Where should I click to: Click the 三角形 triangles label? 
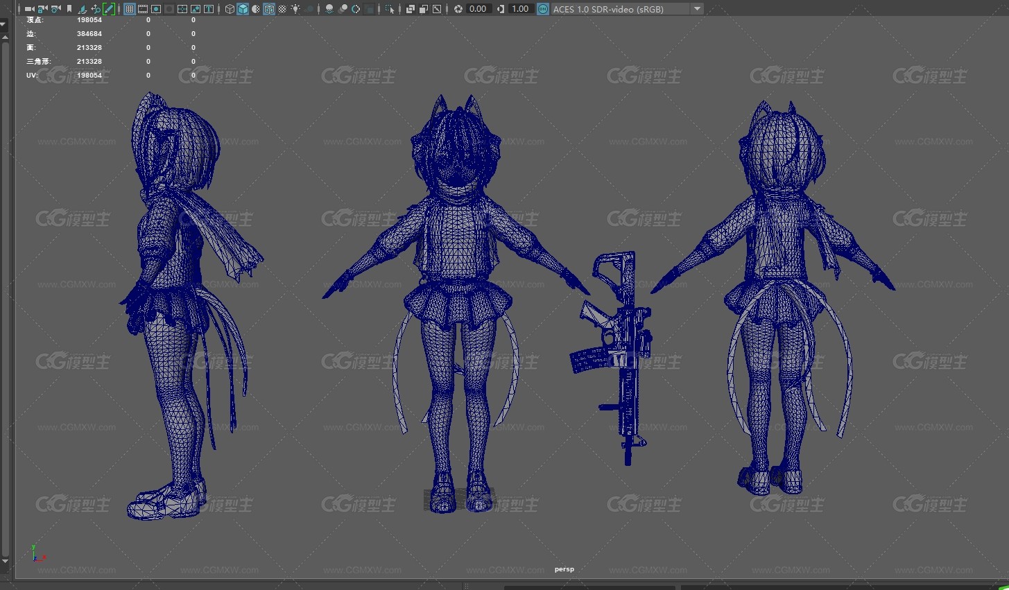coord(38,62)
